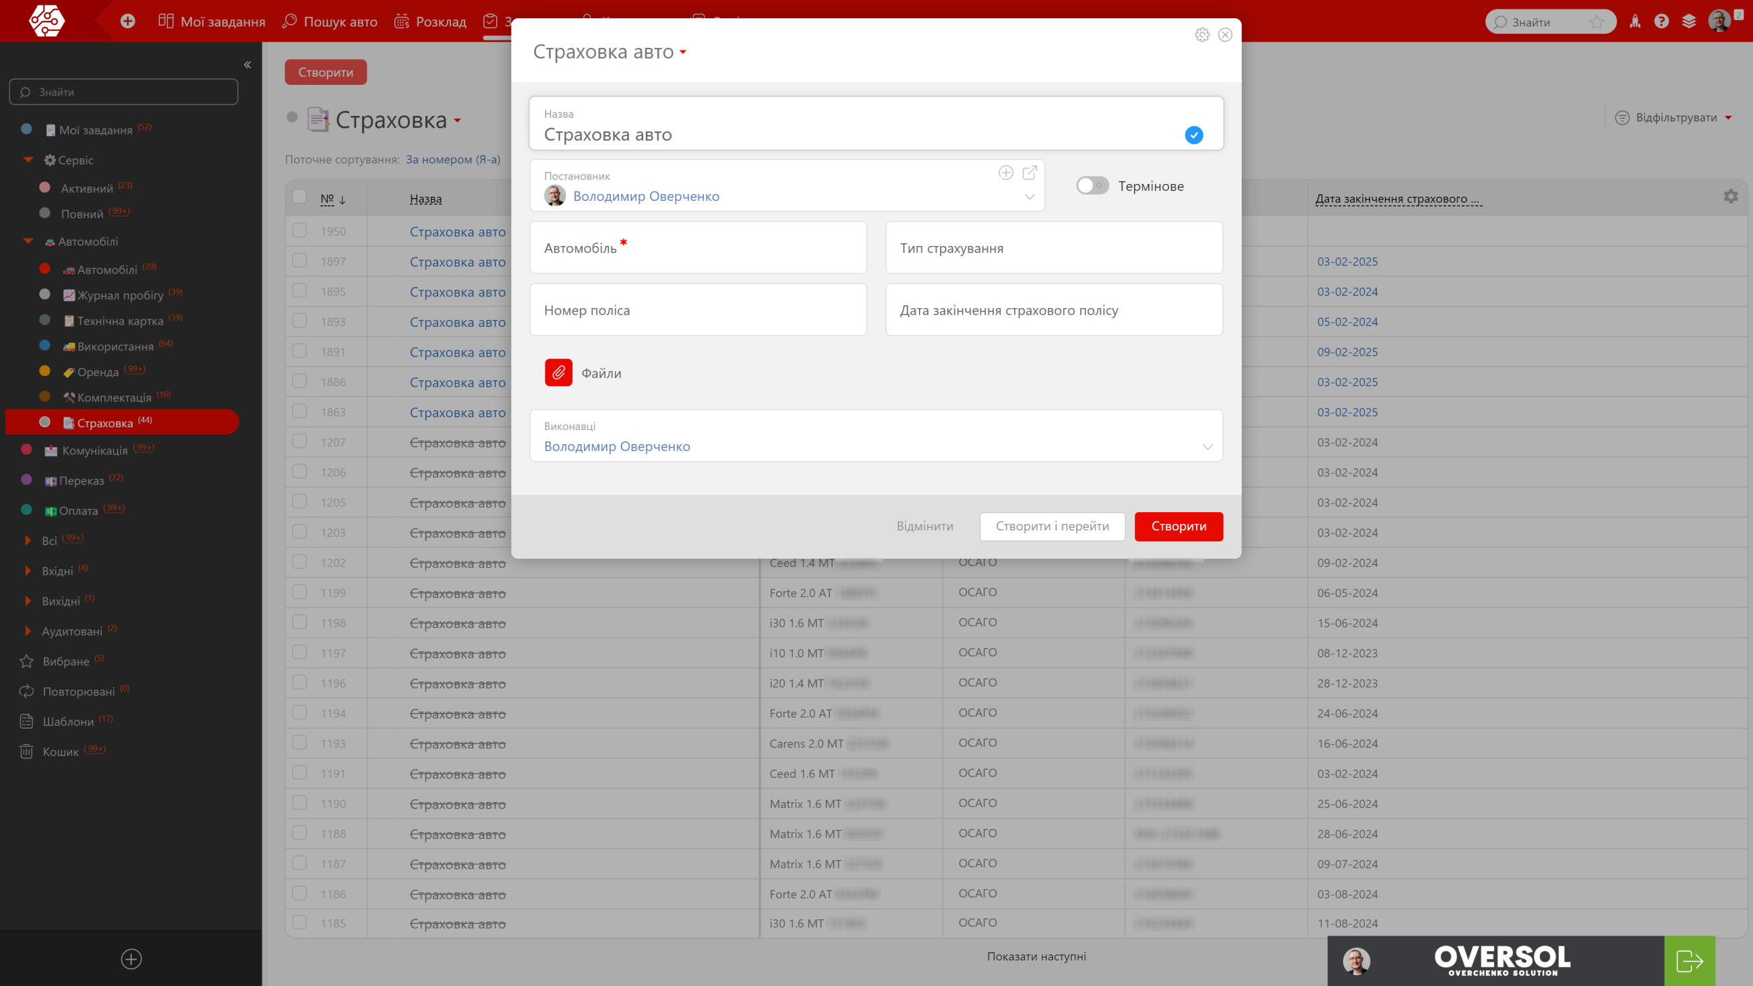
Task: Click the add plus icon in Постановник field
Action: pyautogui.click(x=1006, y=172)
